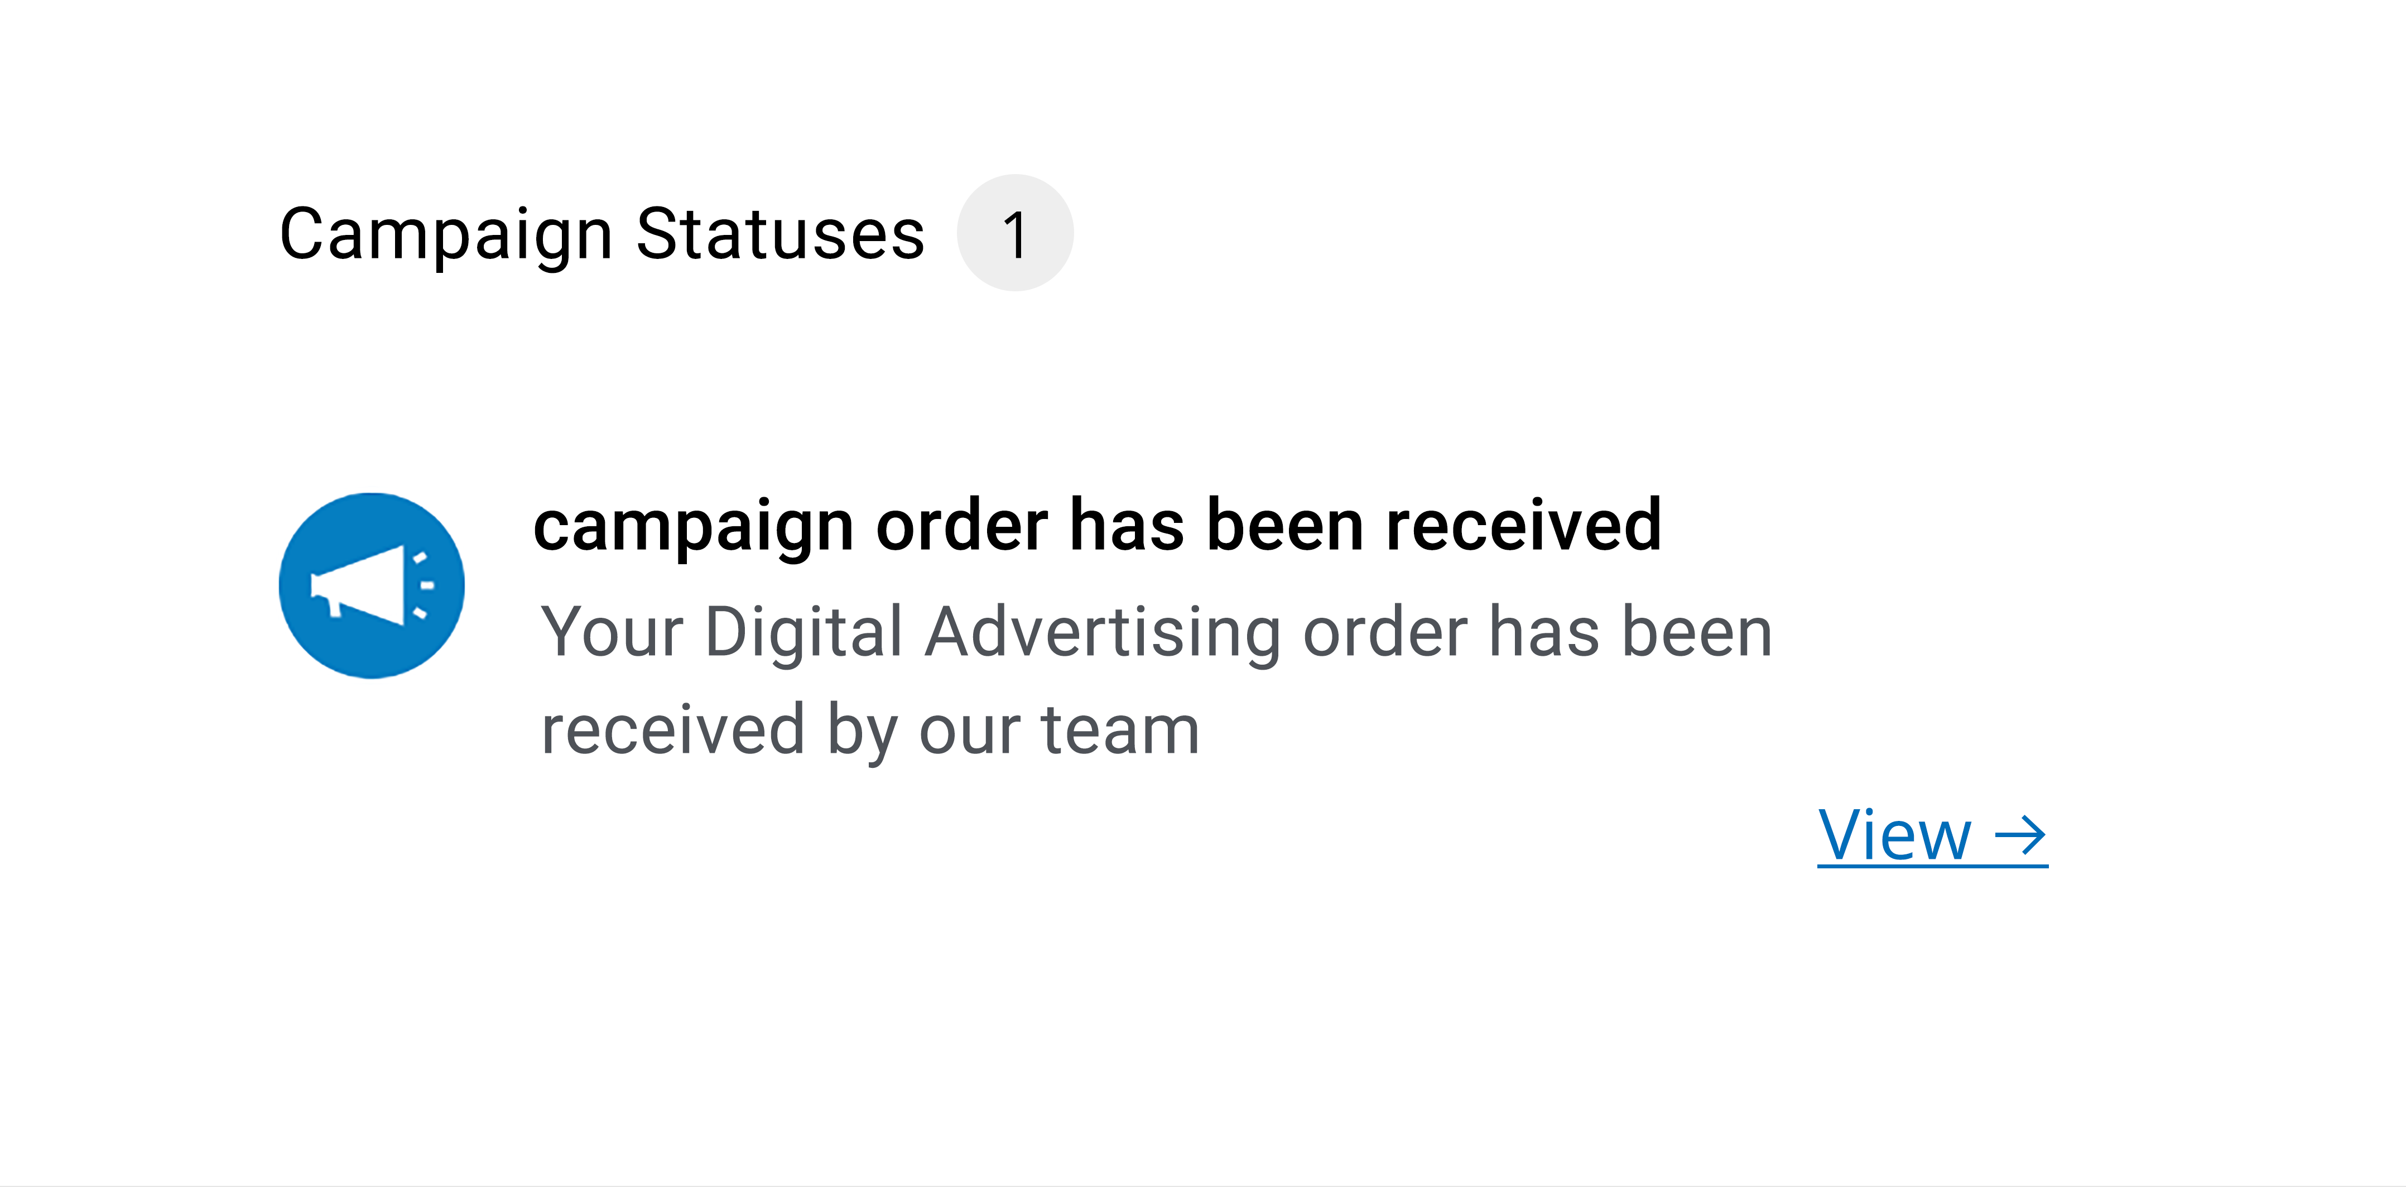The height and width of the screenshot is (1187, 2406).
Task: Tap the white megaphone inside the blue circle
Action: tap(372, 585)
